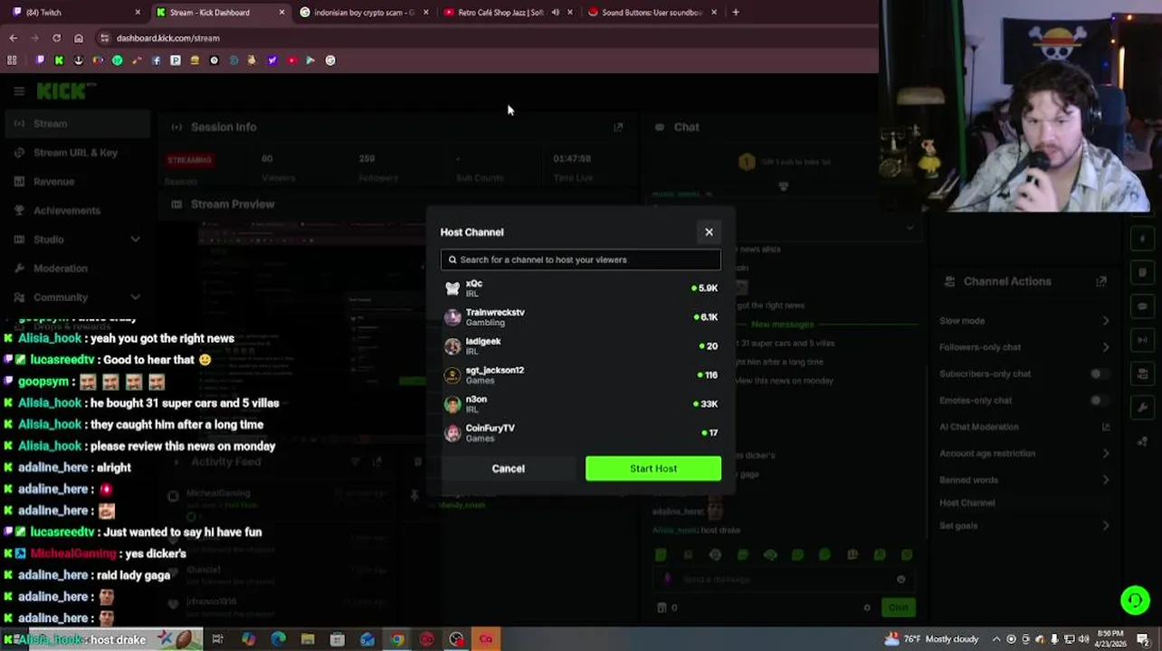Viewport: 1162px width, 651px height.
Task: Cancel the Host Channel dialog
Action: tap(508, 468)
